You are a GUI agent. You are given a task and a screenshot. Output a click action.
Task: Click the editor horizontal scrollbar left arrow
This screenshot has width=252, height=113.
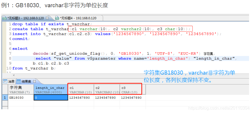[14, 75]
